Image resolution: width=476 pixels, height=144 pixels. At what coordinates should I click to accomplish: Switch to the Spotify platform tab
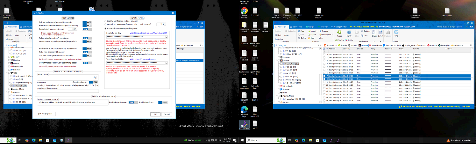(343, 46)
